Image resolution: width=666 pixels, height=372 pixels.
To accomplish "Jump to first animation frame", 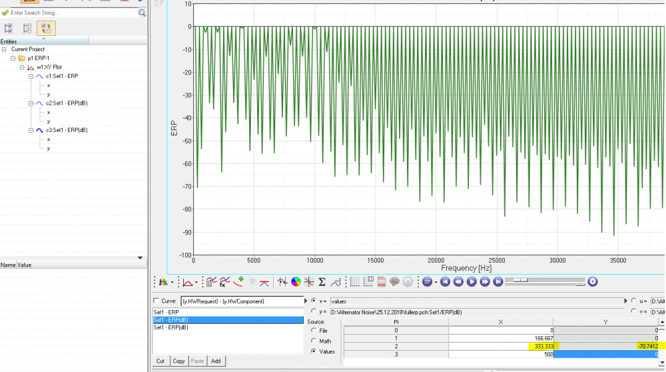I will [445, 282].
